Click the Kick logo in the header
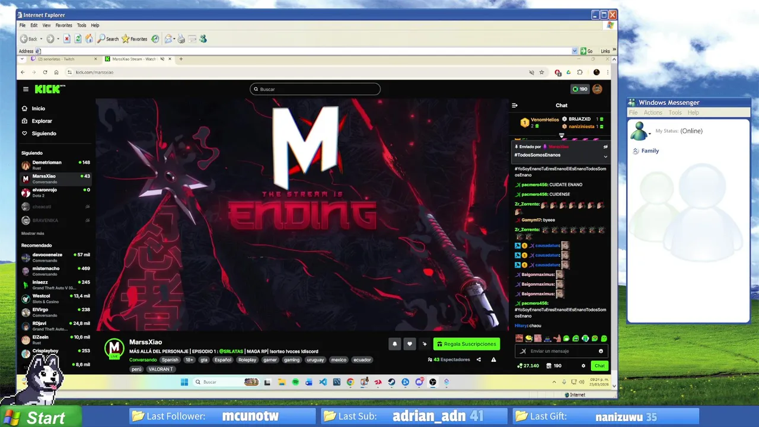 coord(49,89)
